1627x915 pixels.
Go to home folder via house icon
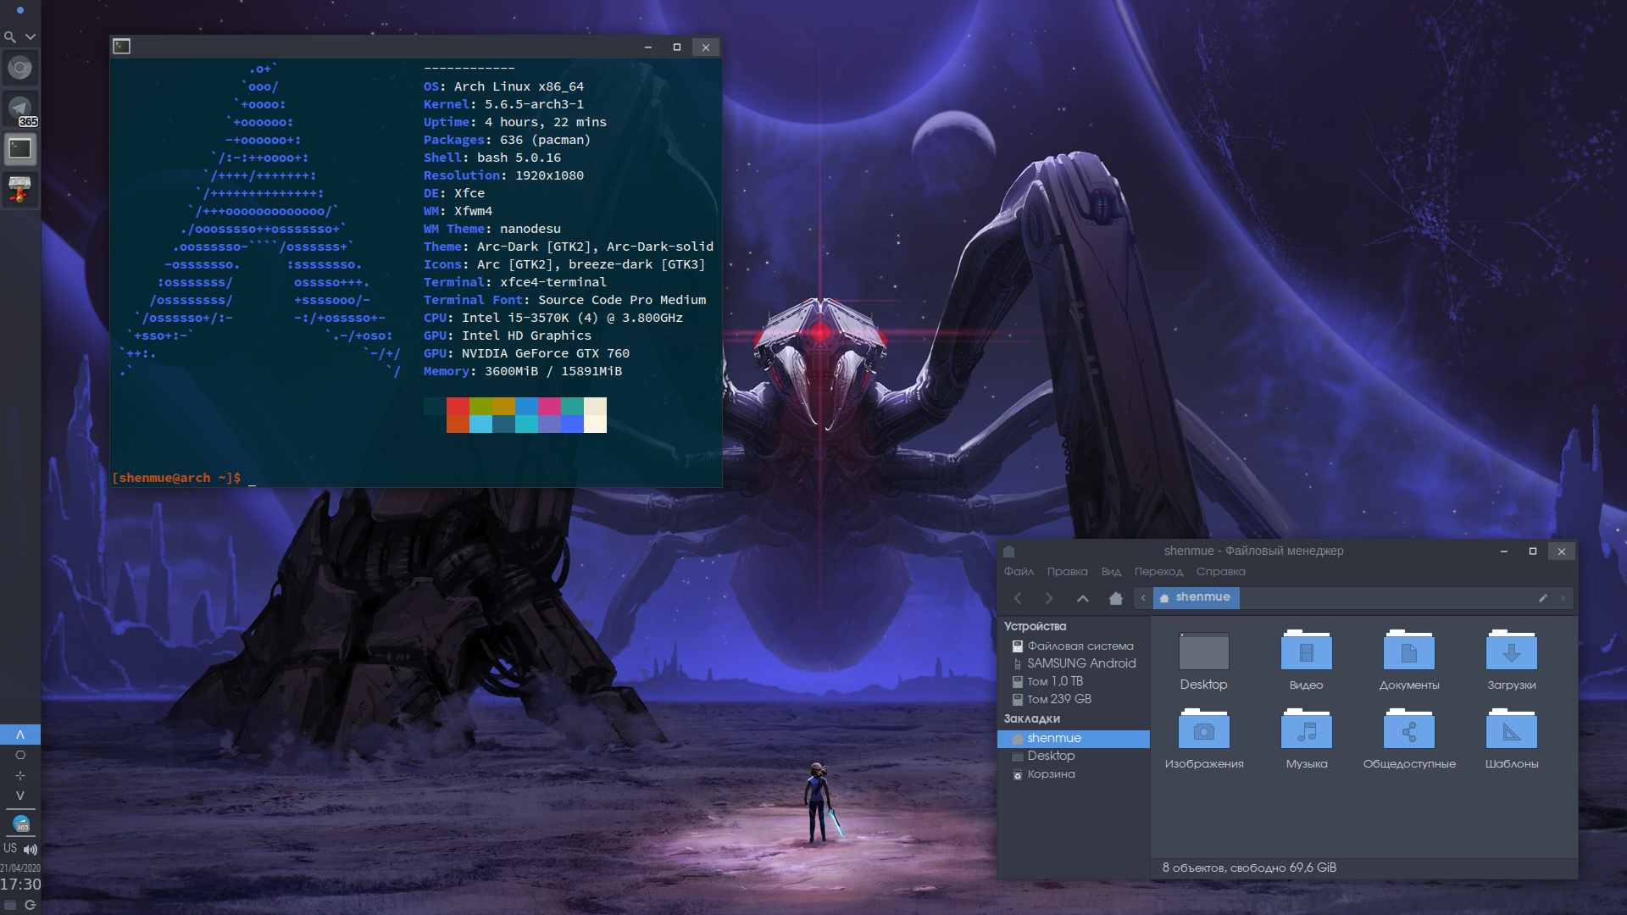[1116, 598]
